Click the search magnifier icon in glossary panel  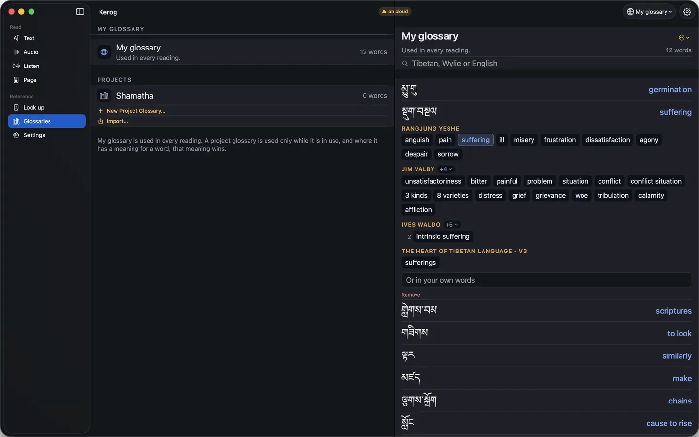[x=405, y=64]
